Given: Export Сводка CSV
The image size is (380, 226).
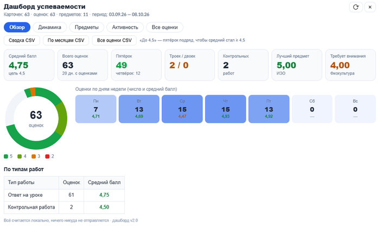Looking at the screenshot, I should tap(22, 40).
